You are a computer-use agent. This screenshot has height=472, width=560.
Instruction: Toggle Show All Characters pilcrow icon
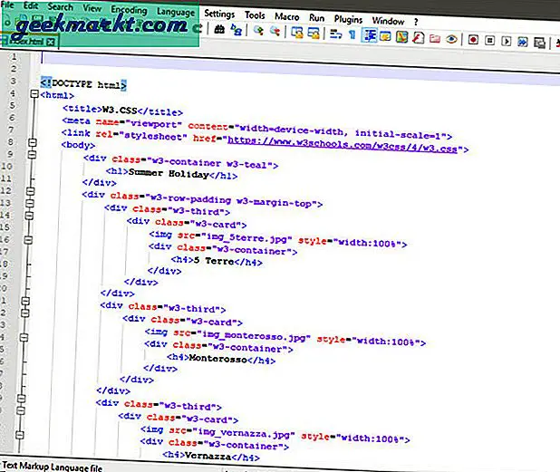352,34
